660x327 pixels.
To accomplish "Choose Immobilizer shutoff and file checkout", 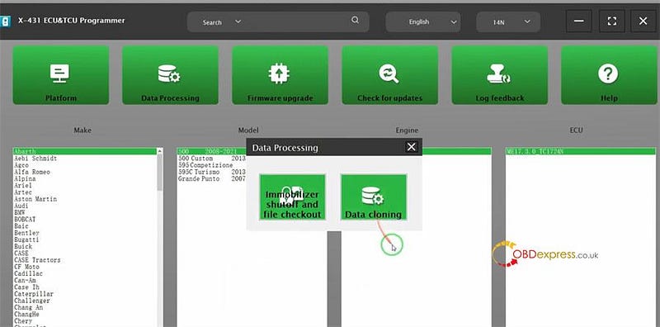I will coord(293,197).
